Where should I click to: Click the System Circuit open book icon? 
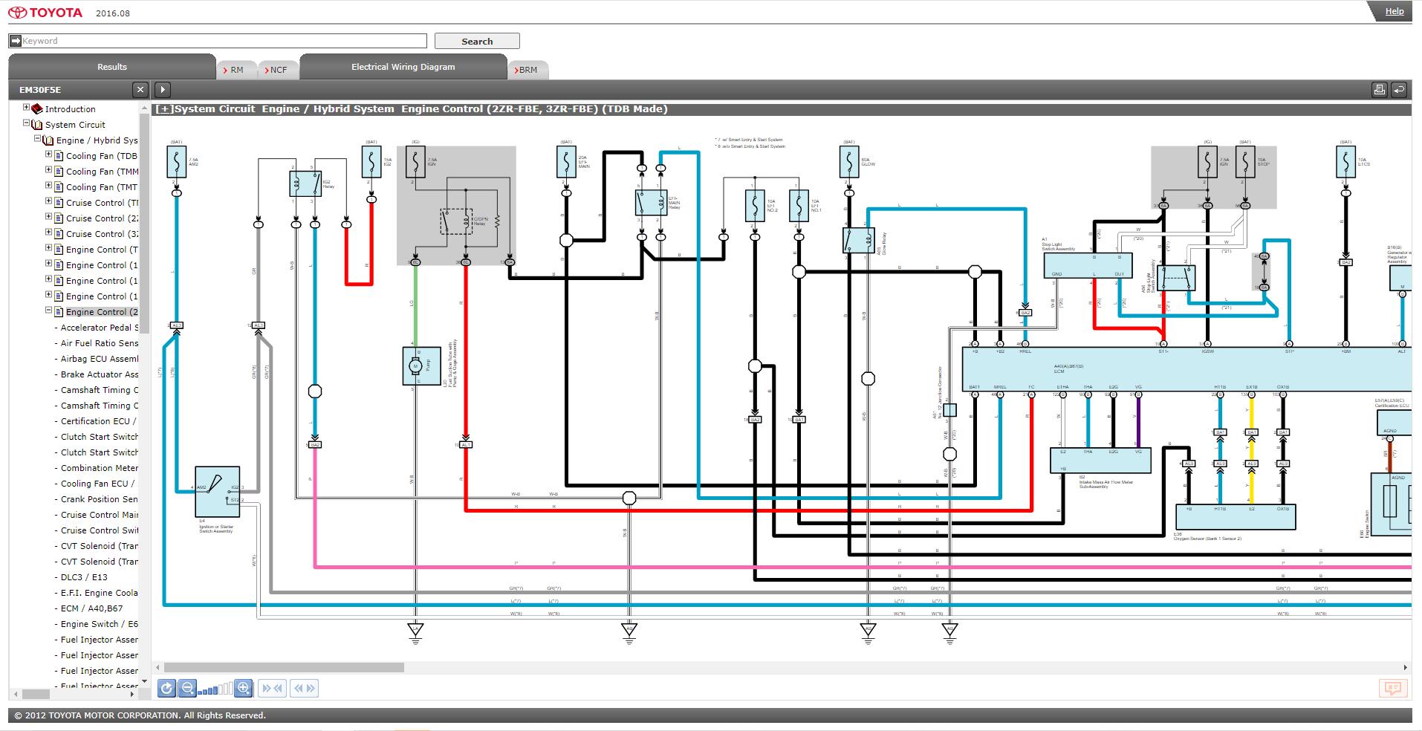[37, 124]
